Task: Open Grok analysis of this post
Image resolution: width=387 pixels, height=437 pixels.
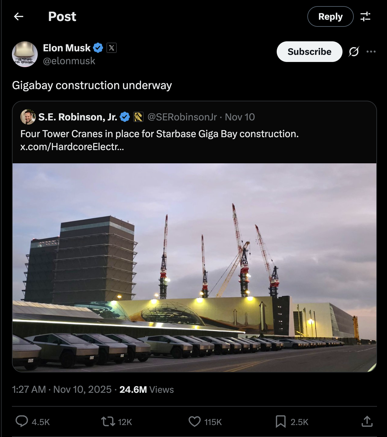Action: (x=354, y=52)
